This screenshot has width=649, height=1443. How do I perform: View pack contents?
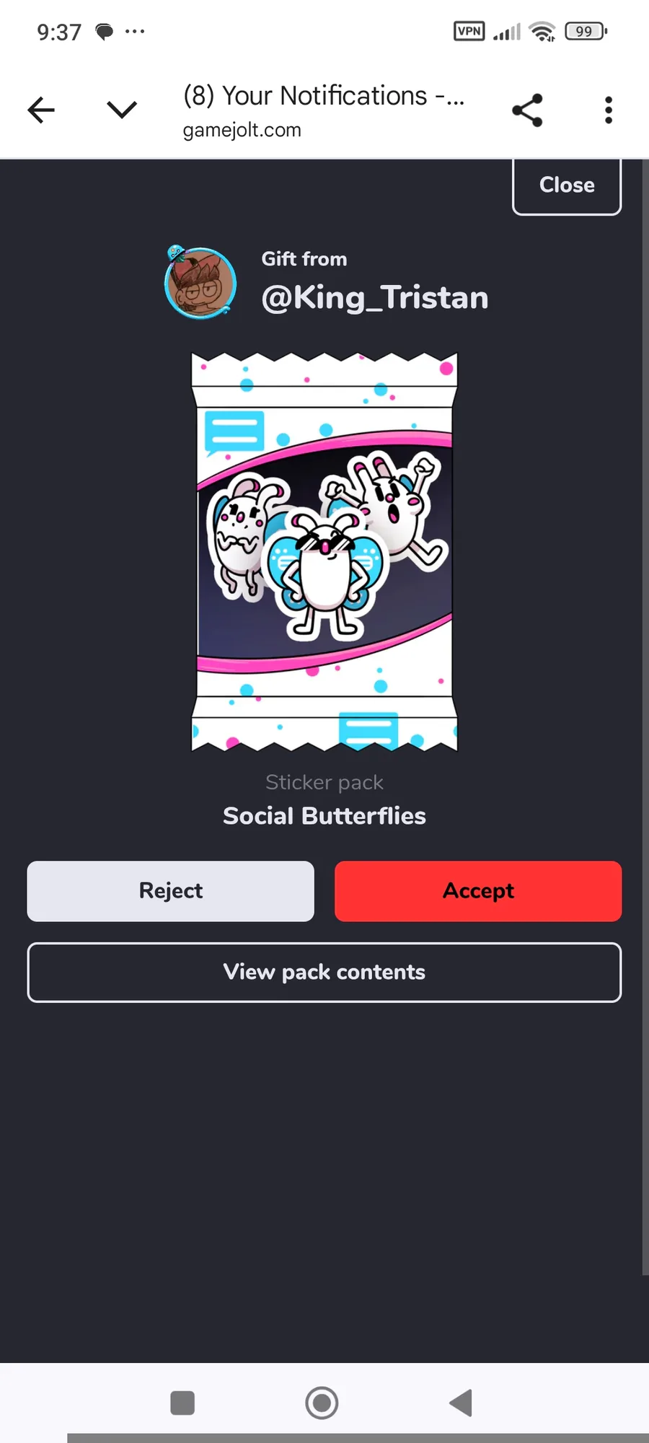point(324,973)
